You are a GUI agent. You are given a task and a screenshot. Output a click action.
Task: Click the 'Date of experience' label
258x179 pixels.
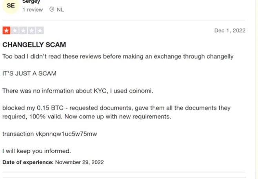click(28, 162)
